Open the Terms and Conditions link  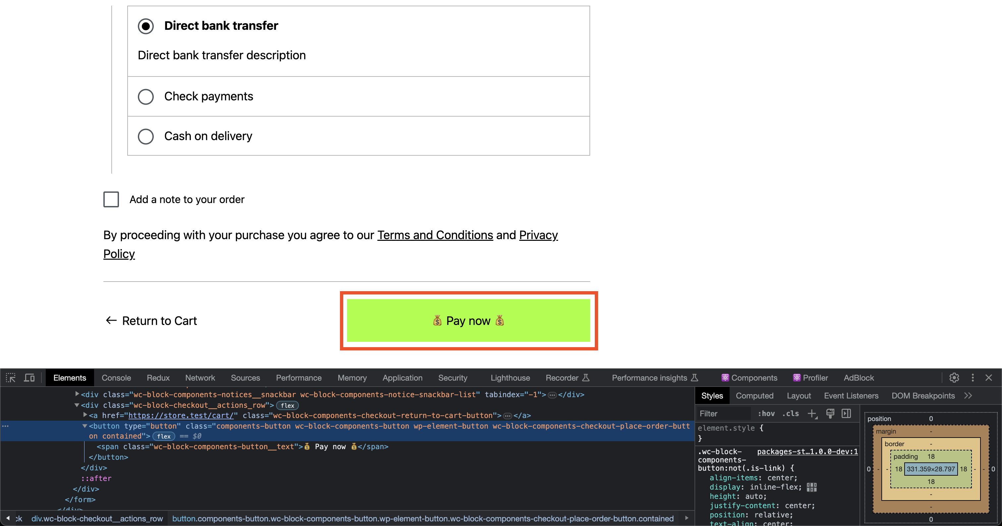(435, 235)
